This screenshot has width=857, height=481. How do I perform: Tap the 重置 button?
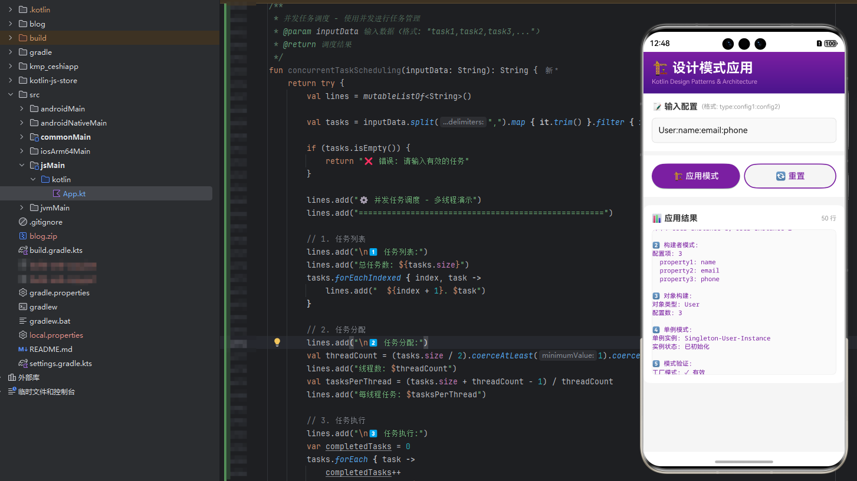pos(790,176)
